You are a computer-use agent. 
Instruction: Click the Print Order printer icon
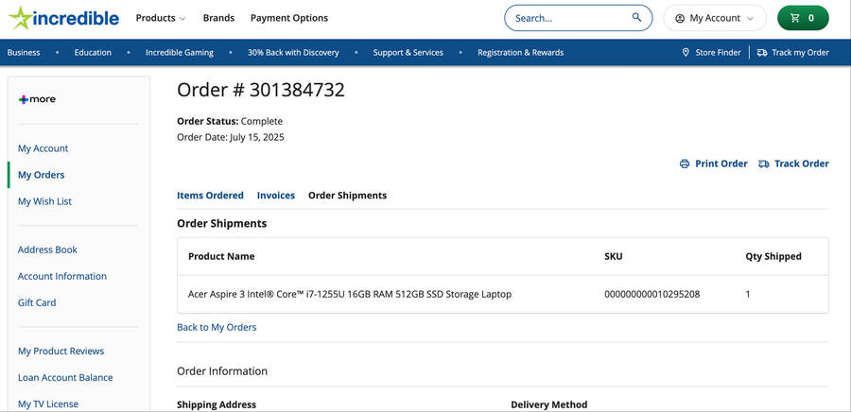pos(685,163)
